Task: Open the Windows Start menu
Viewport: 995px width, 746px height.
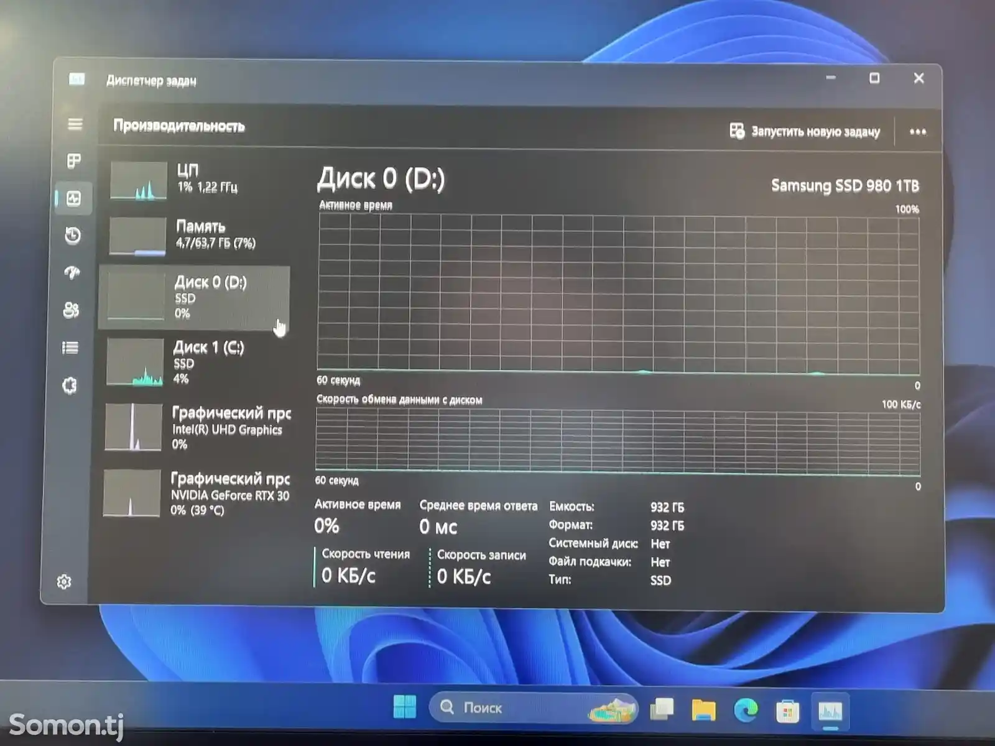Action: click(405, 707)
